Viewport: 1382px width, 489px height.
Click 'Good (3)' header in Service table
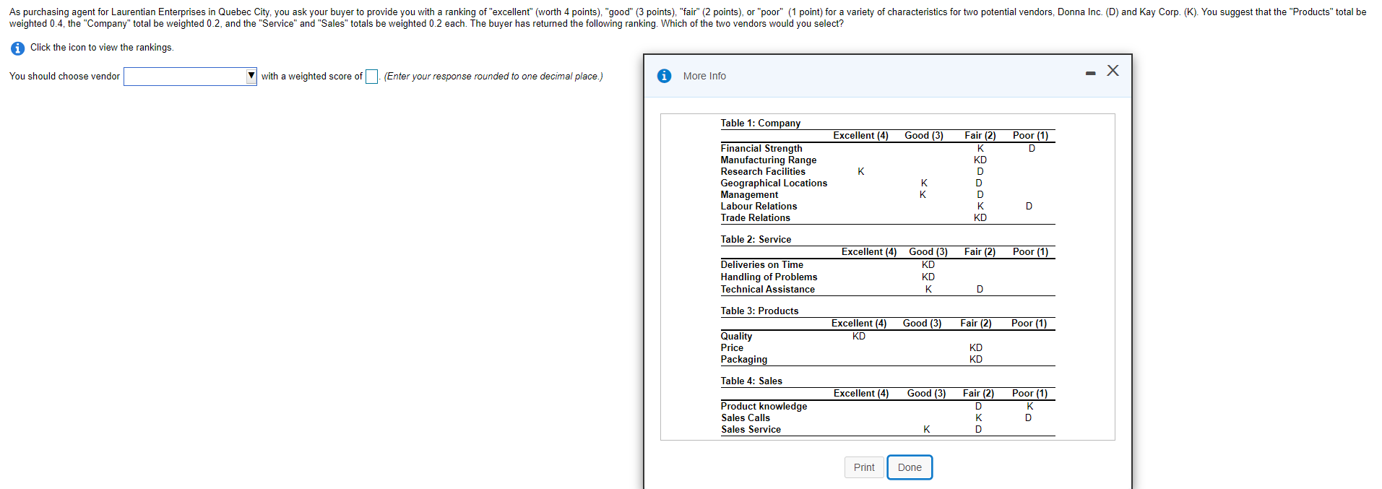point(928,252)
